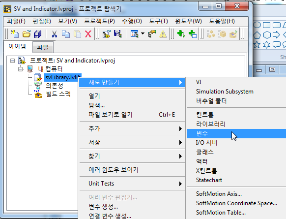
Task: Open the 윈도우(W) menu
Action: [188, 21]
